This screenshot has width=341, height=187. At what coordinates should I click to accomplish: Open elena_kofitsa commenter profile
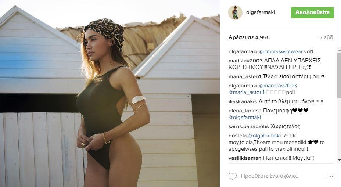[245, 111]
